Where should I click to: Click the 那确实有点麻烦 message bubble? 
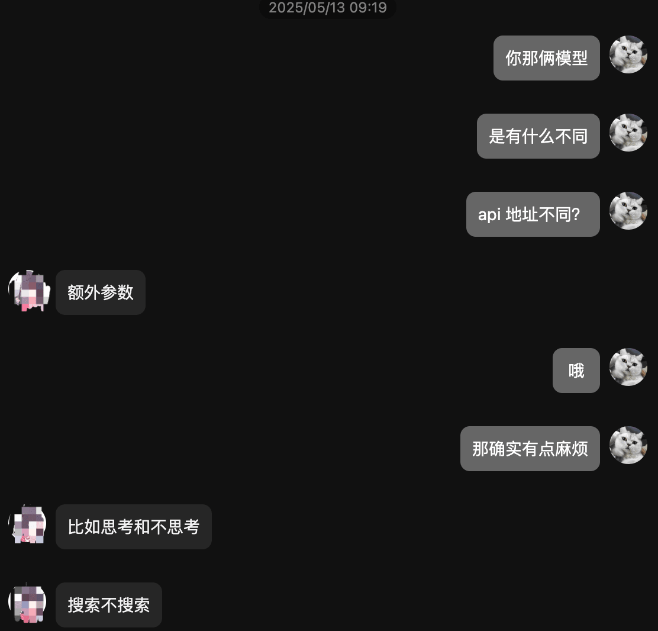pos(530,448)
